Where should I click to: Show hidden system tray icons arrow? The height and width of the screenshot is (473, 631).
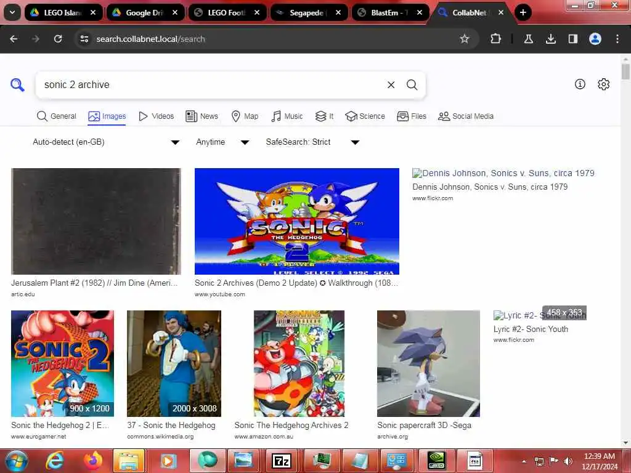click(x=524, y=461)
